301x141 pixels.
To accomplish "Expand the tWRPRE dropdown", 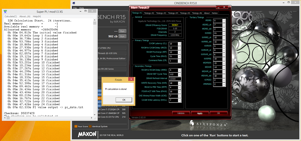I will tap(224, 59).
